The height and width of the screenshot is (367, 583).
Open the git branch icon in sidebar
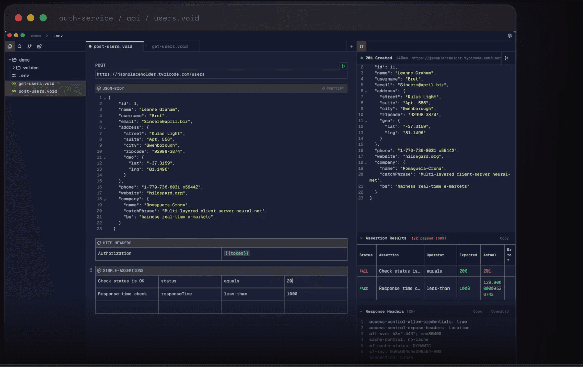click(30, 46)
